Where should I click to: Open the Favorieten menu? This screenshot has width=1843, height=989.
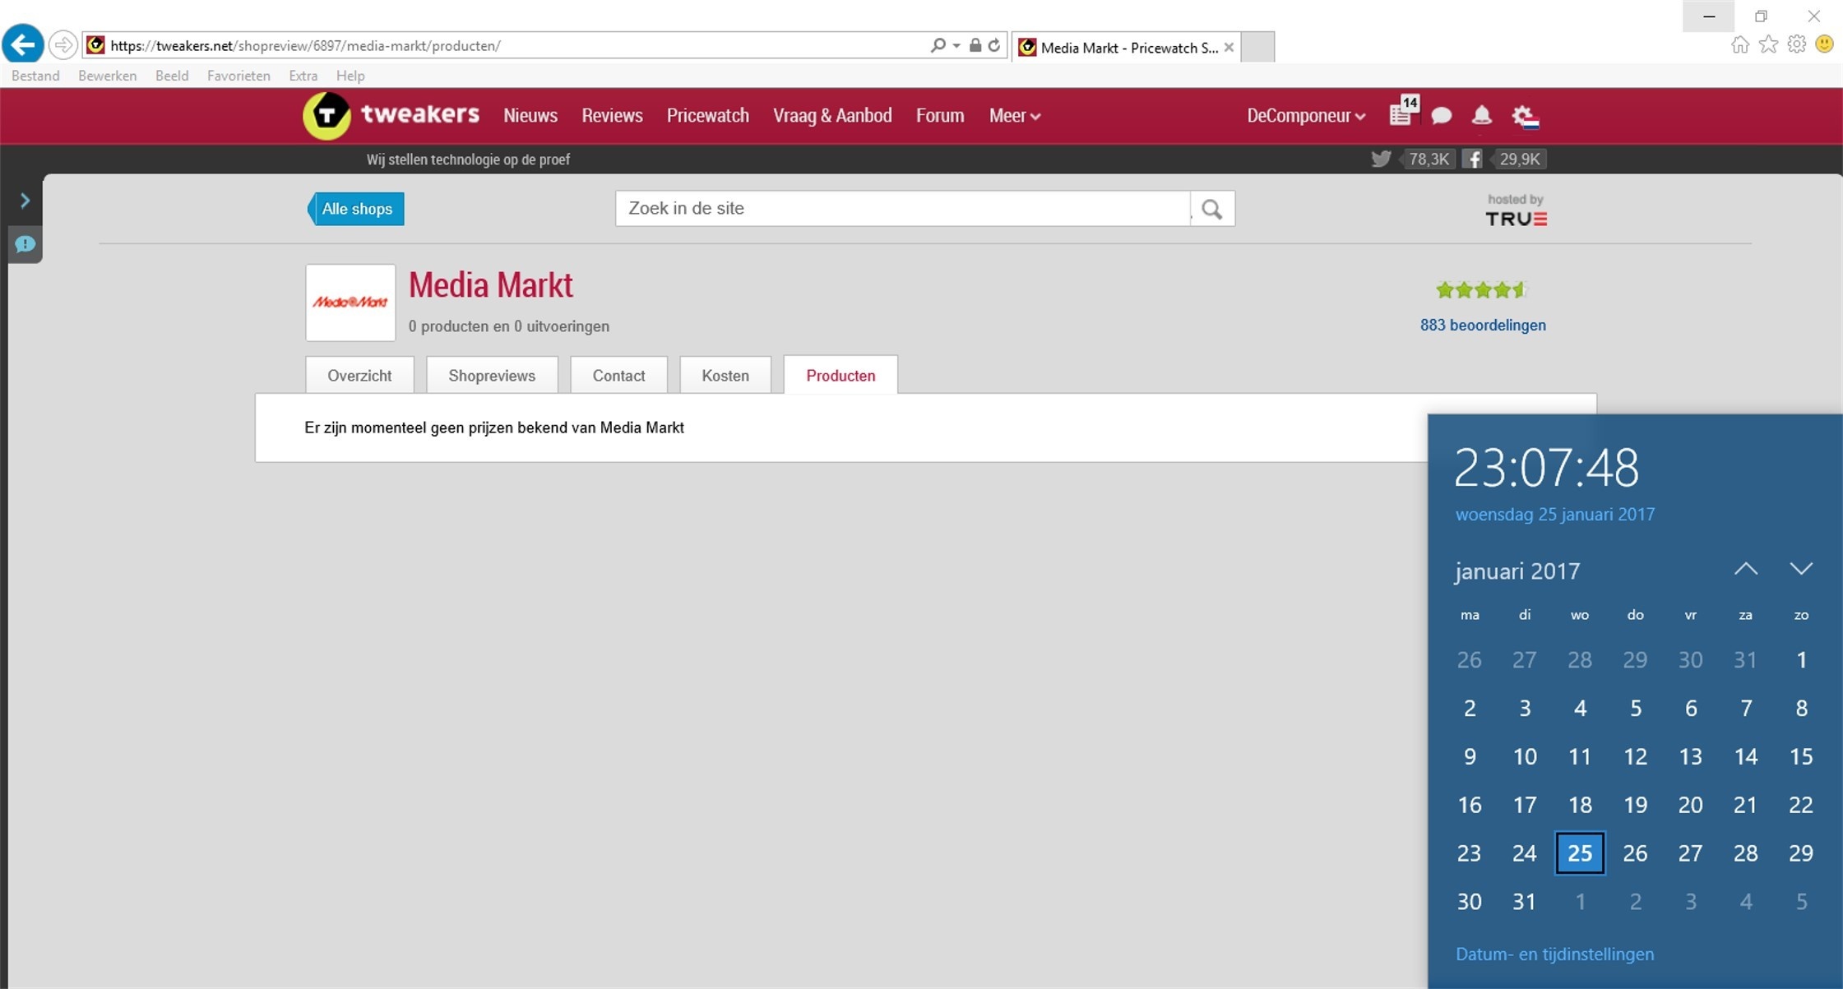click(238, 76)
